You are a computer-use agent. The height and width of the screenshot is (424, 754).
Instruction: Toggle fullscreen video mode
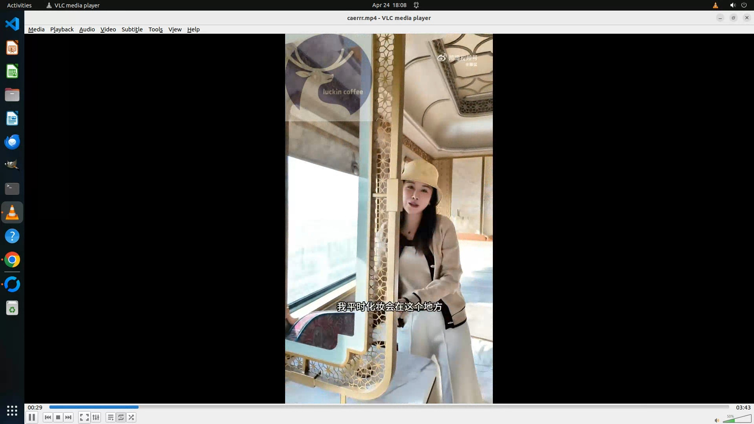tap(84, 417)
